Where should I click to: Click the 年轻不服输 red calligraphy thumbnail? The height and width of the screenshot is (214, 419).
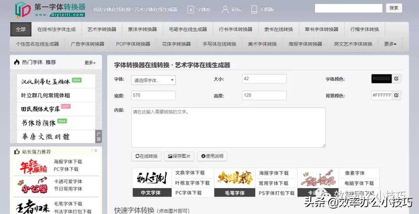33,166
